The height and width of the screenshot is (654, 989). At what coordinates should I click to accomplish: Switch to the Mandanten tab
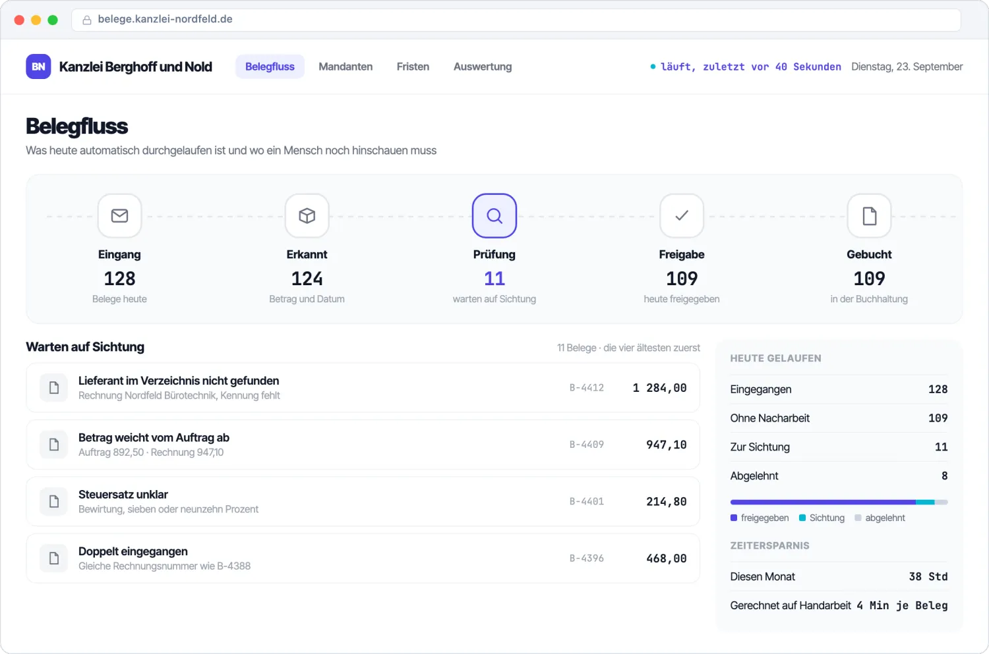[345, 67]
